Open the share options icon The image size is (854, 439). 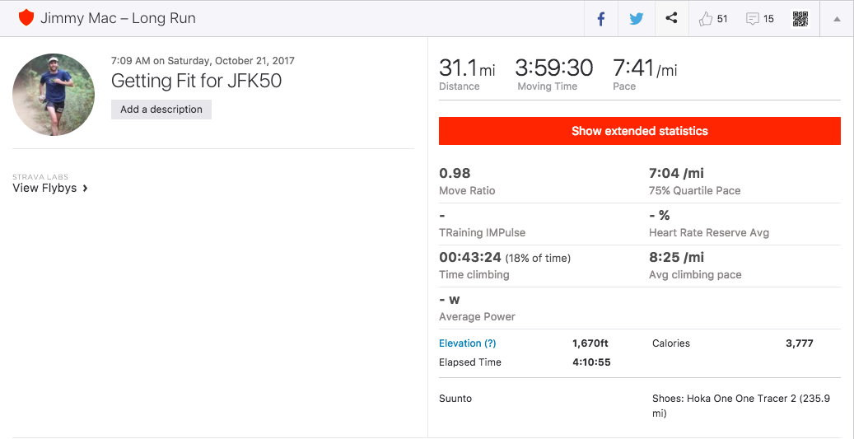(672, 19)
